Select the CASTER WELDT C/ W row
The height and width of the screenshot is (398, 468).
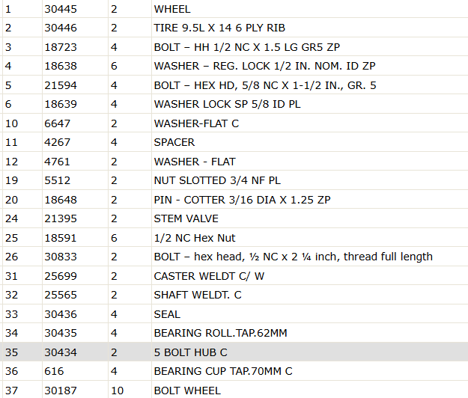point(234,276)
